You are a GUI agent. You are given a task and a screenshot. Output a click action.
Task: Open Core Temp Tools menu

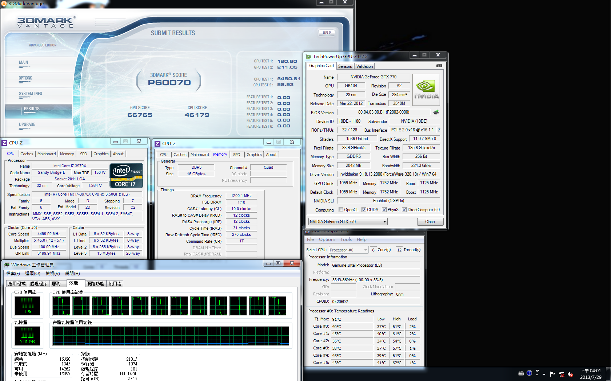point(346,239)
